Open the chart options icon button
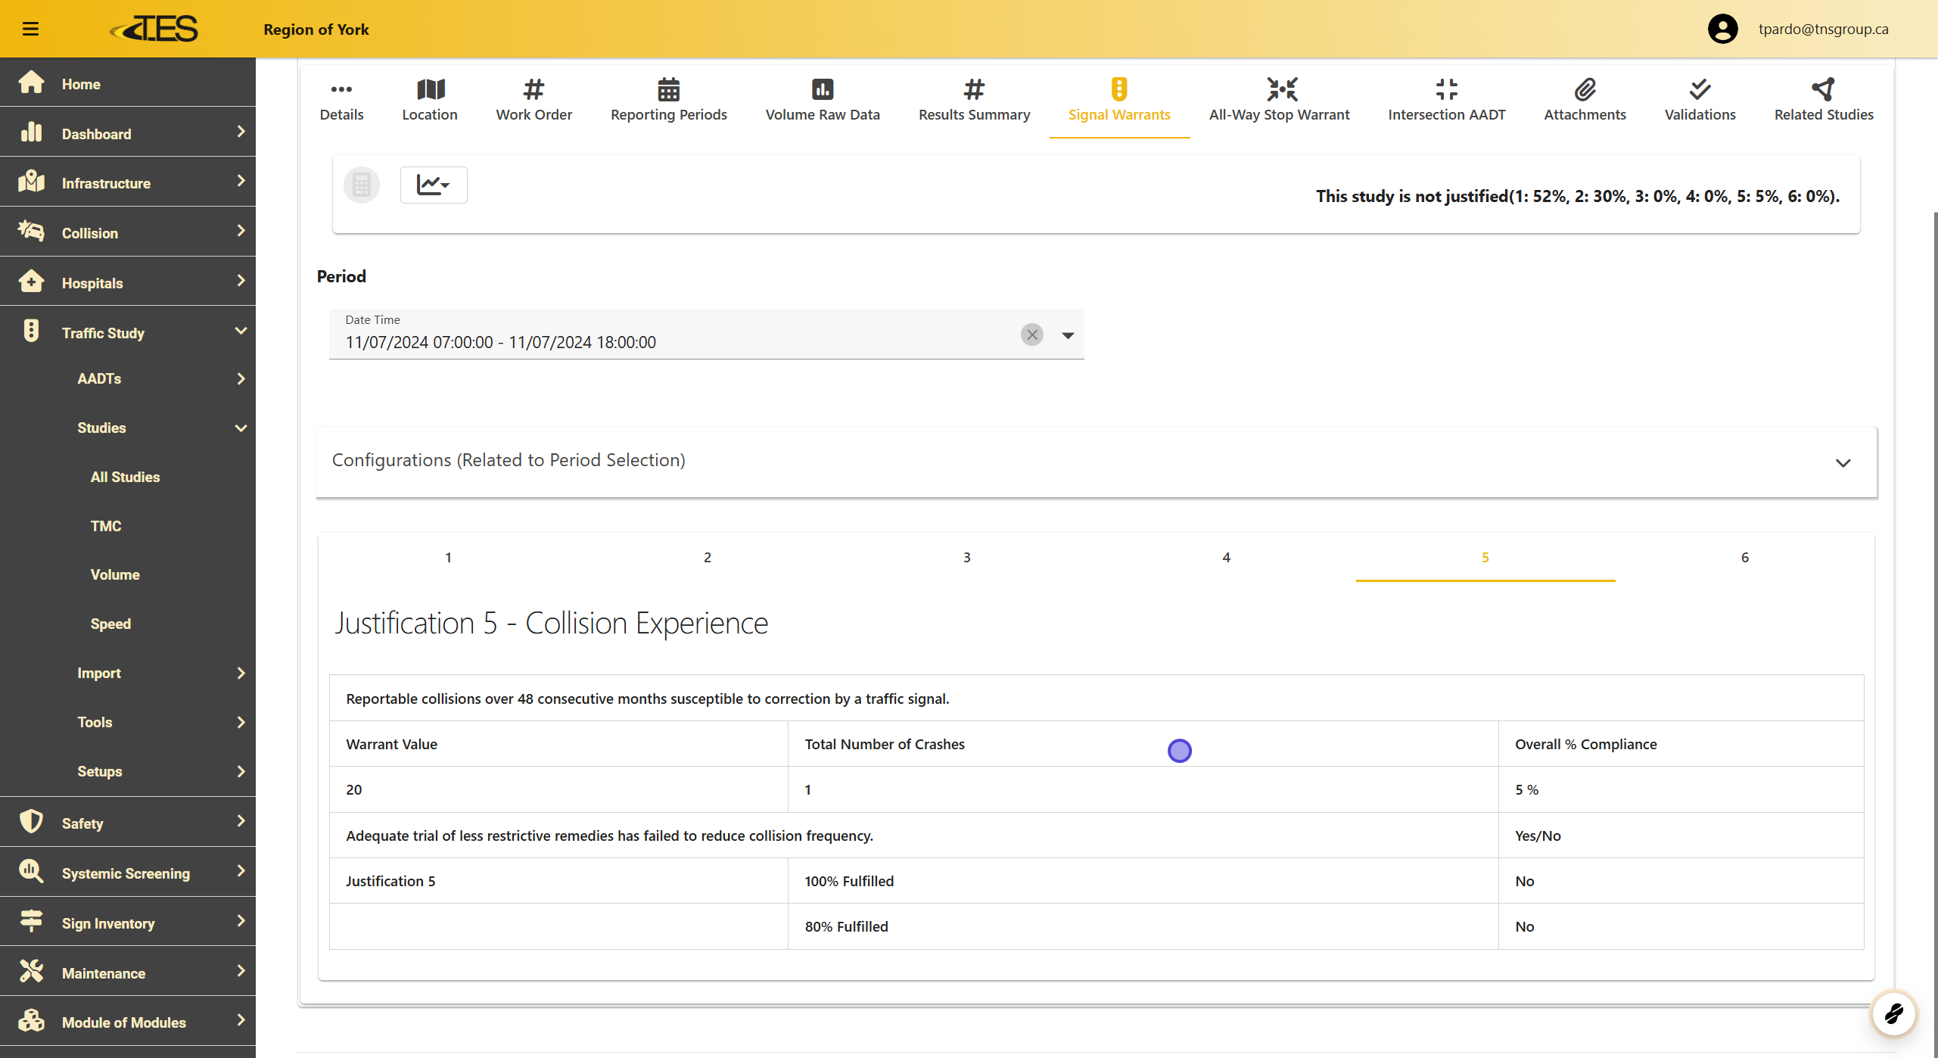 click(x=433, y=185)
